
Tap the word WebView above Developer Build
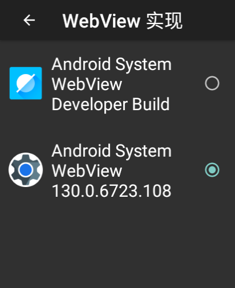click(87, 84)
